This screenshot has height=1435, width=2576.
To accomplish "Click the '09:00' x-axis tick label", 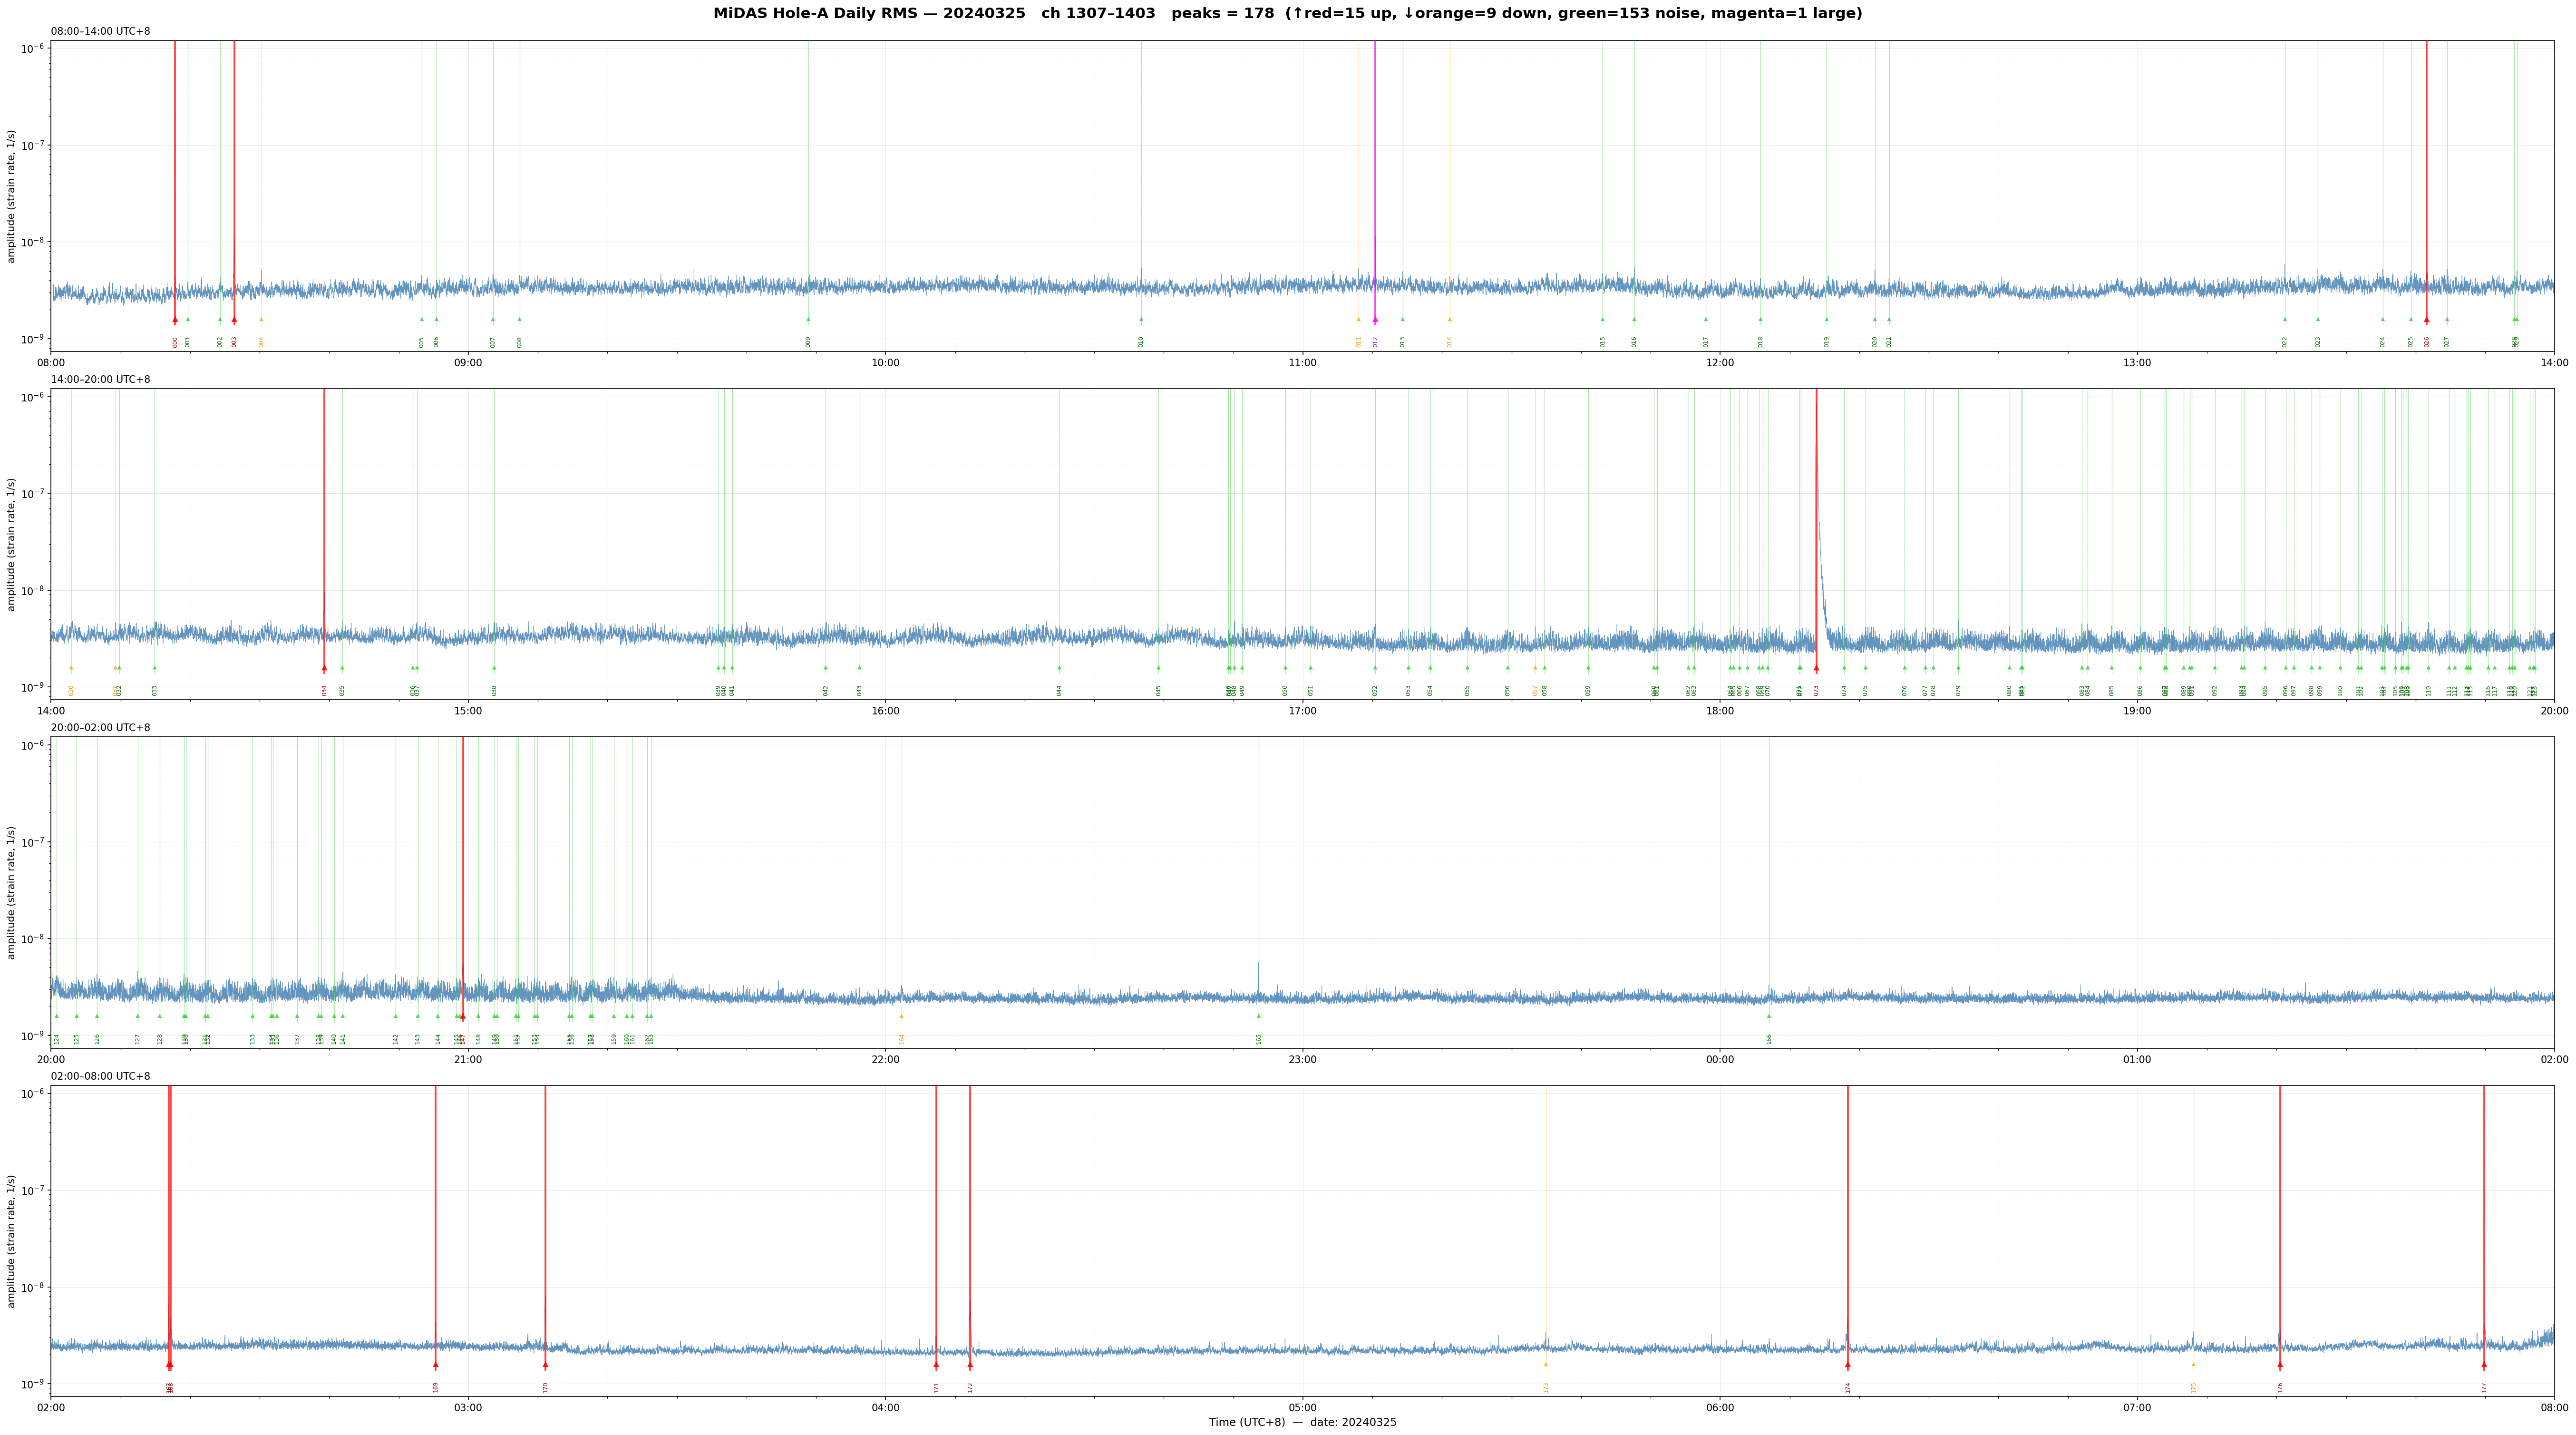I will pos(468,363).
